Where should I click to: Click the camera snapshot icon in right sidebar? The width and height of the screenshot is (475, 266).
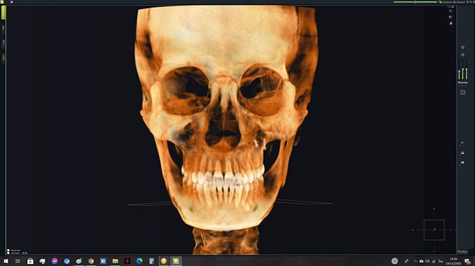[463, 162]
